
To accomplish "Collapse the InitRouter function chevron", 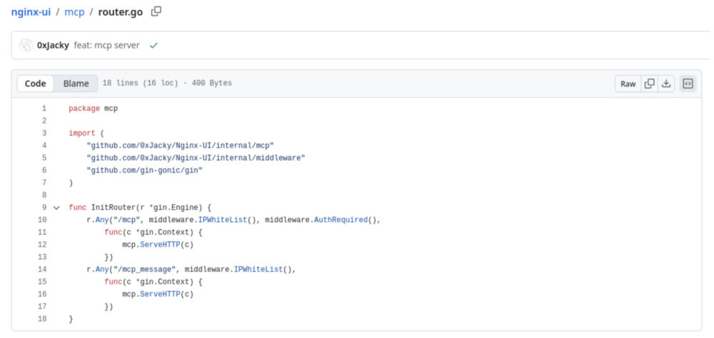I will tap(56, 208).
